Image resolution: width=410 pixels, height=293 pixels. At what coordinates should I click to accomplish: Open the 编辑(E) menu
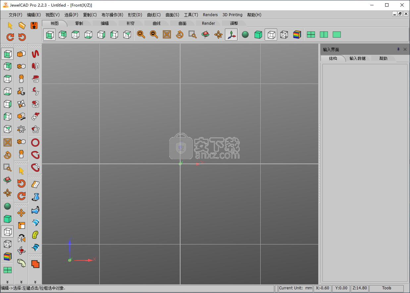34,15
